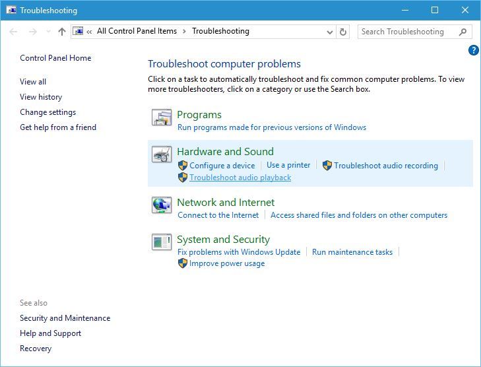The height and width of the screenshot is (367, 481).
Task: Open the Programs category heading
Action: point(199,115)
